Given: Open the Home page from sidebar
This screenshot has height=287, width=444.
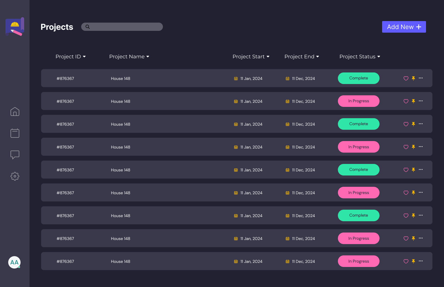Looking at the screenshot, I should (x=15, y=112).
